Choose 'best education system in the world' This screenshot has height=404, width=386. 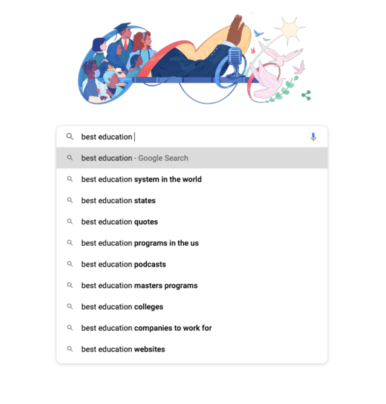click(192, 179)
